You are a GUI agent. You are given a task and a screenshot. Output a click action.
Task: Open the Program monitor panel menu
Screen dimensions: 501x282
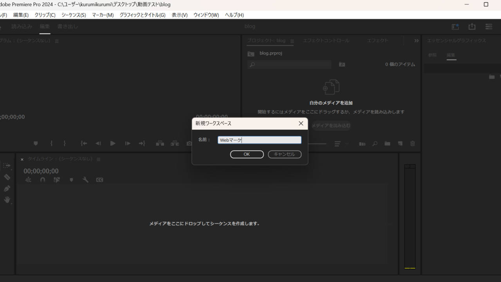[x=57, y=41]
